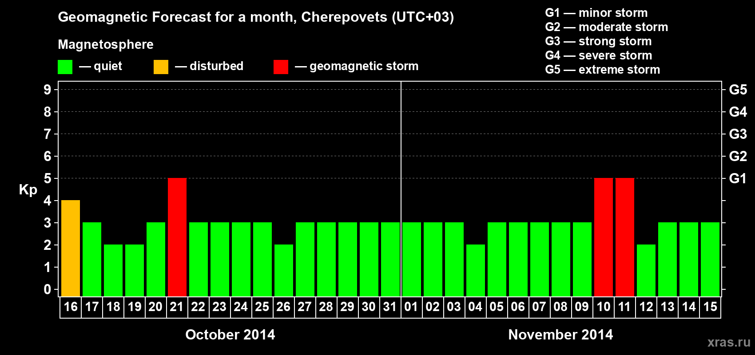Click date label 10 on the axis
The height and width of the screenshot is (355, 755).
tap(604, 307)
